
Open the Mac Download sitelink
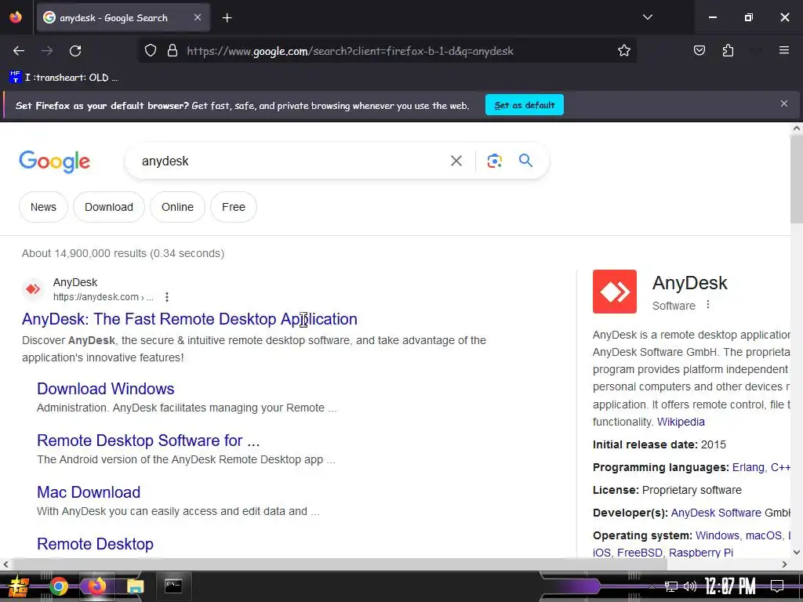click(89, 492)
